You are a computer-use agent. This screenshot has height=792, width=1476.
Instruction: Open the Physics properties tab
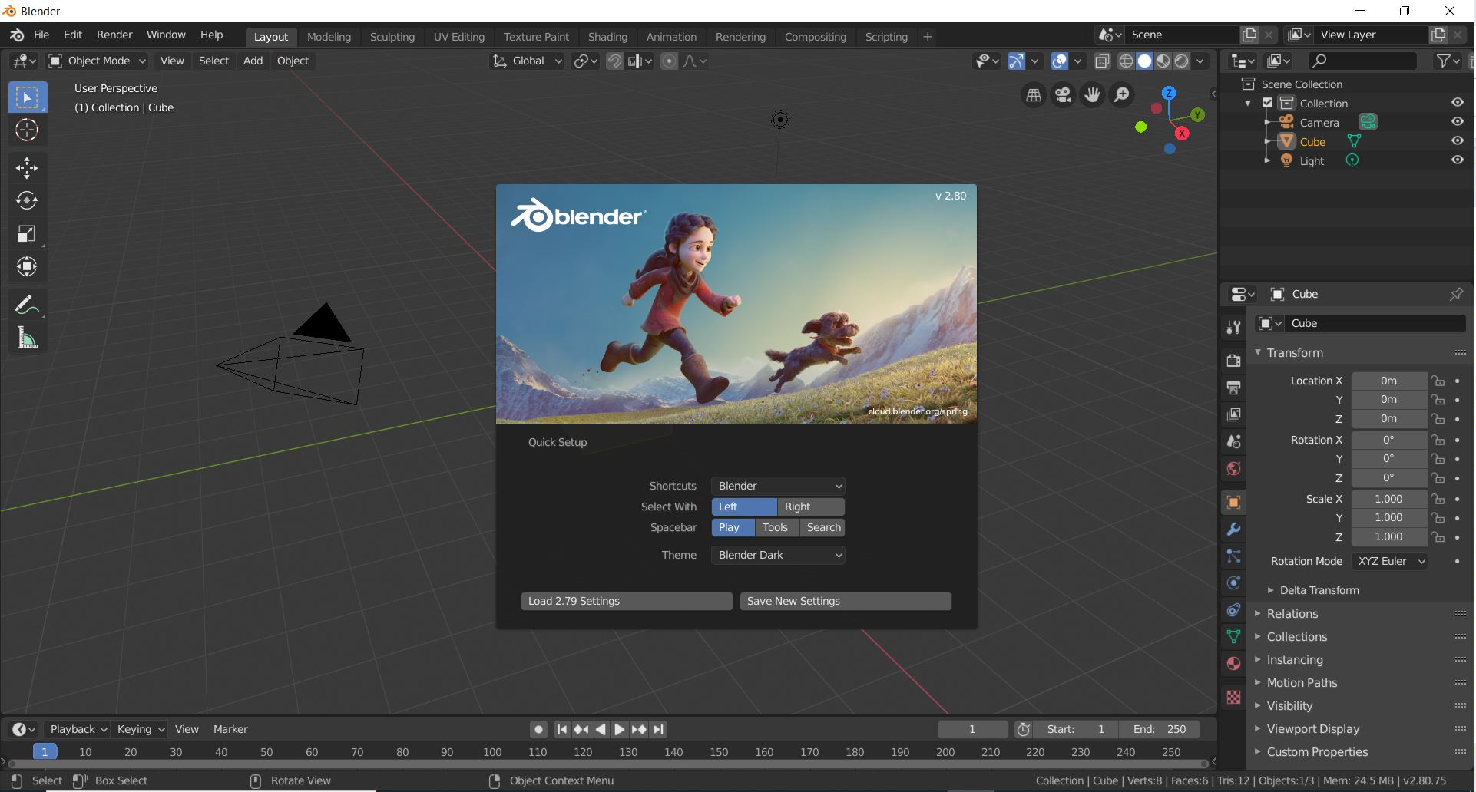click(x=1233, y=583)
